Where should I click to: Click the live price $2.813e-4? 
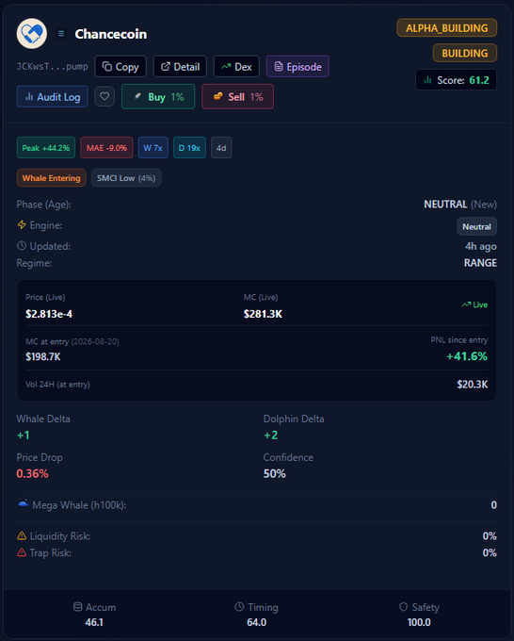coord(49,314)
